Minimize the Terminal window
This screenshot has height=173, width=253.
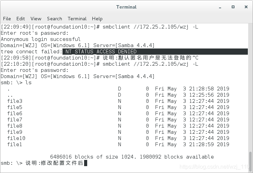coord(220,7)
